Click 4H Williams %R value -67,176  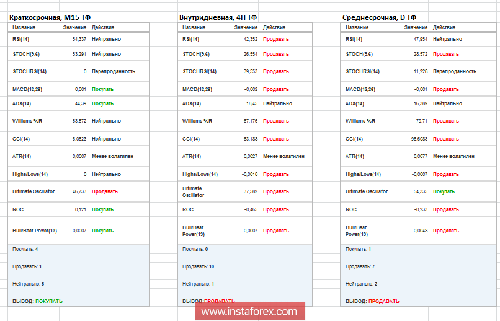pos(249,121)
